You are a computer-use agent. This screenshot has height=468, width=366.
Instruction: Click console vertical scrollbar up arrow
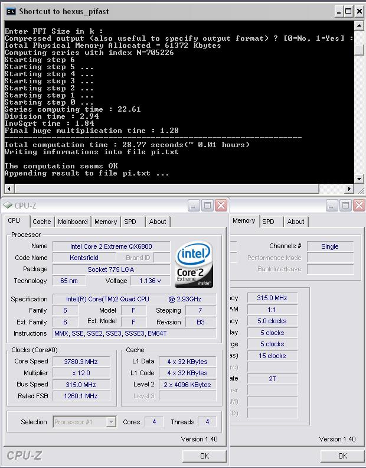[x=359, y=25]
